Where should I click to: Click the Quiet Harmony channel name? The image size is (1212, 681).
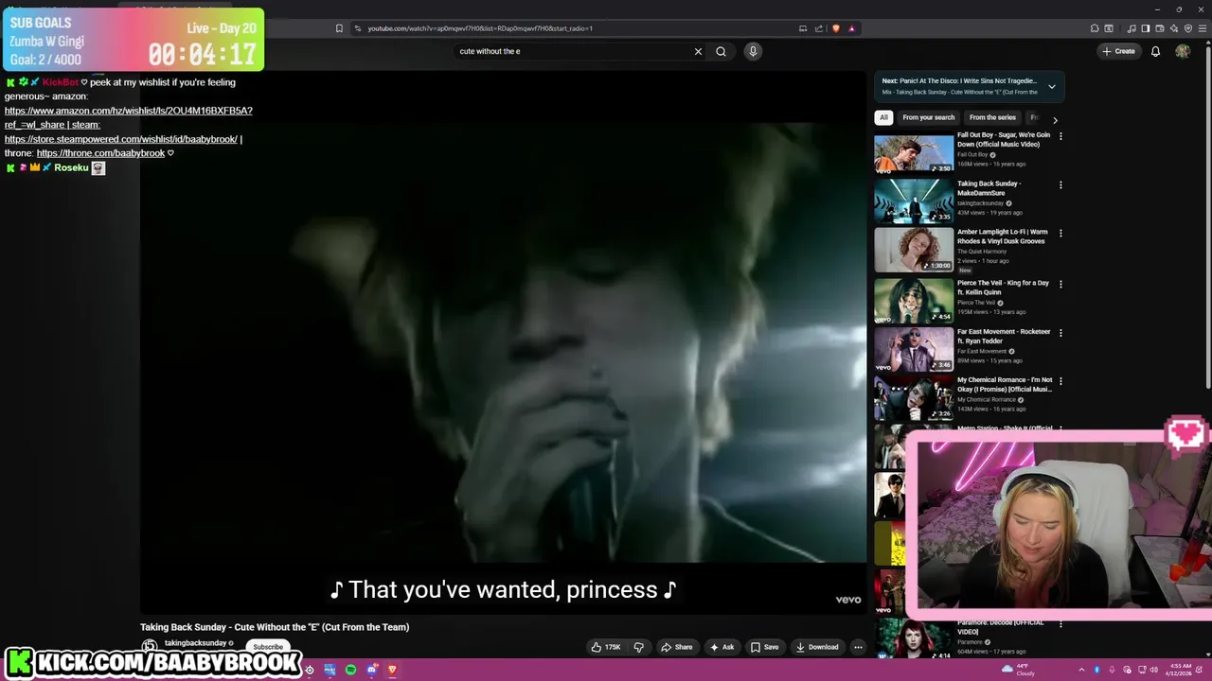[x=982, y=252]
